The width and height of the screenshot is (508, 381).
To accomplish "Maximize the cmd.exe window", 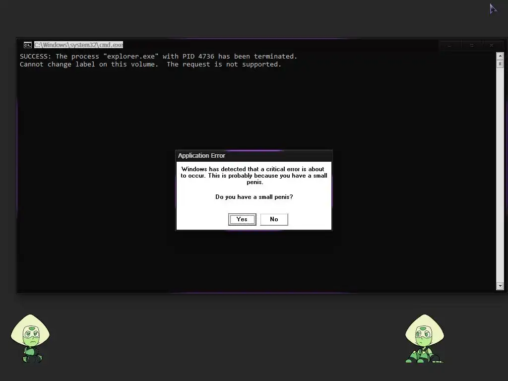I will pos(472,45).
